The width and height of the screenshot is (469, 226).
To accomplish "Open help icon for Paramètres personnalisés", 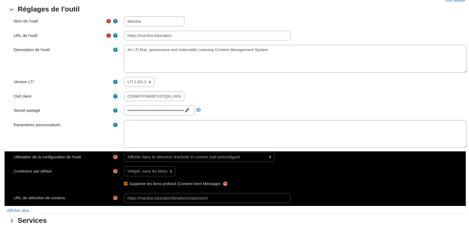I will click(x=115, y=125).
